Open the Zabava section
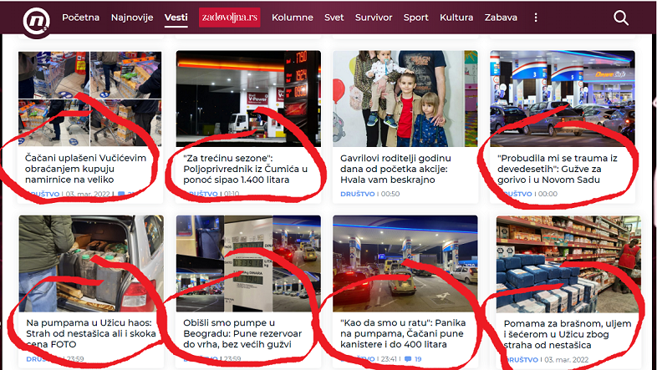The image size is (657, 370). click(x=501, y=18)
